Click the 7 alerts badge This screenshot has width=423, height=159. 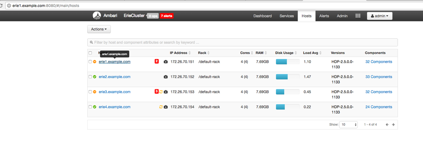166,16
